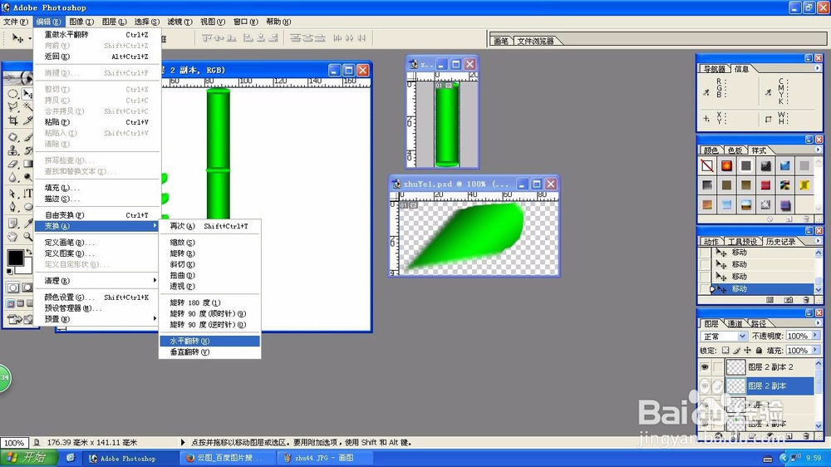Select the Clone Stamp tool

[12, 150]
